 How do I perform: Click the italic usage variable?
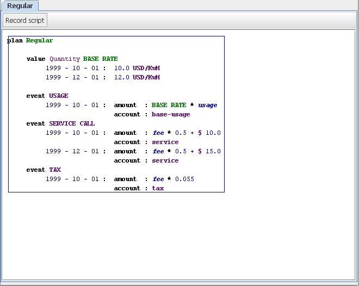207,105
